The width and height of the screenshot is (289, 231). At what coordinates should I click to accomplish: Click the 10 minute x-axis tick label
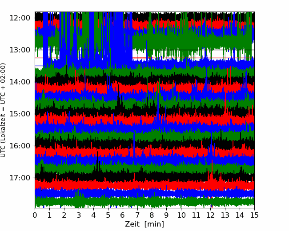[x=181, y=215]
